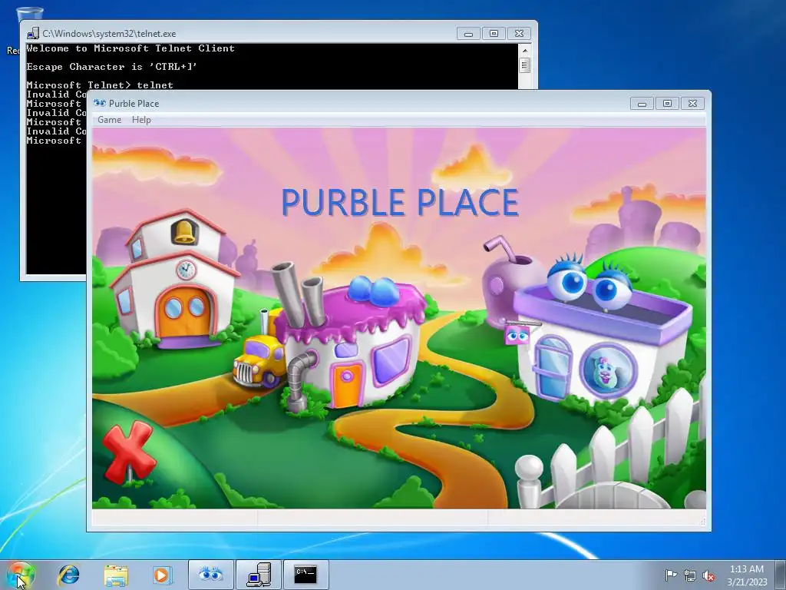Screen dimensions: 786x590
Task: Minimize the Purble Place window
Action: [x=642, y=104]
